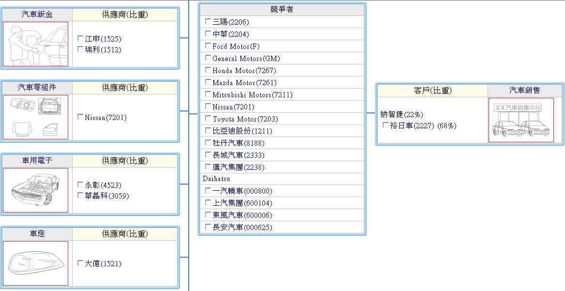Image resolution: width=565 pixels, height=291 pixels.
Task: Open the 瑞利(1512) supplier link
Action: point(103,49)
